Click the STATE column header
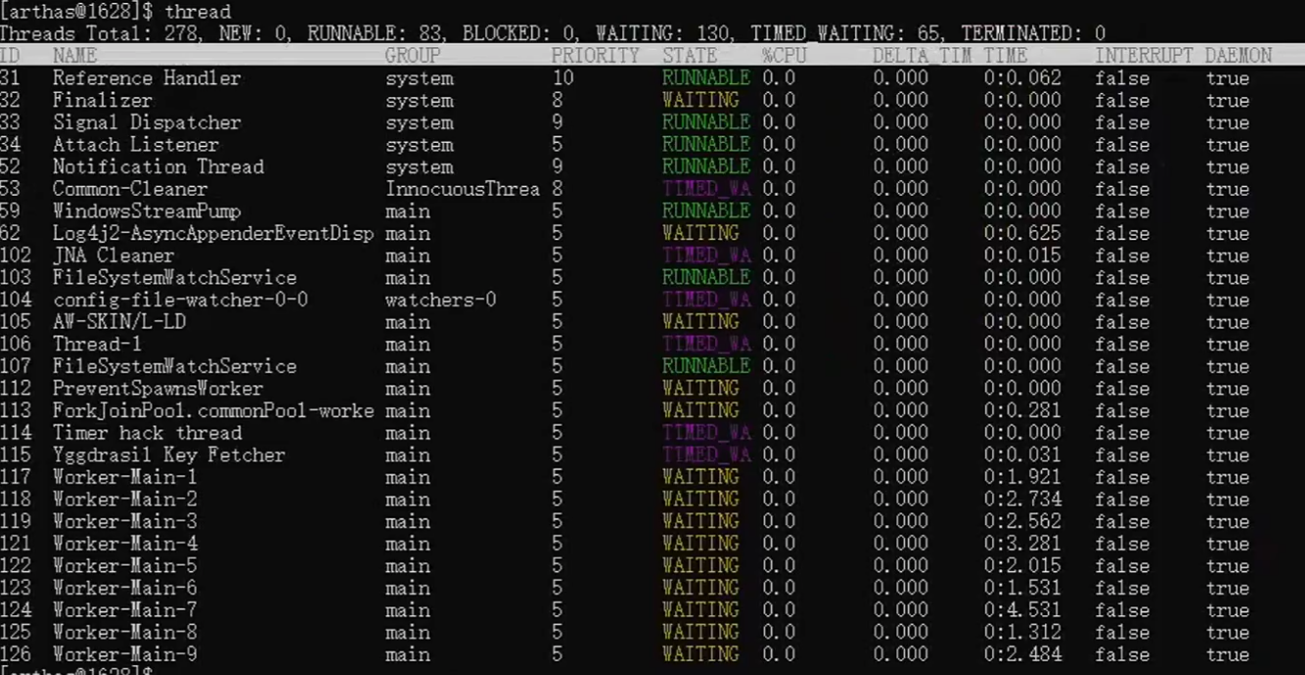 (x=690, y=56)
